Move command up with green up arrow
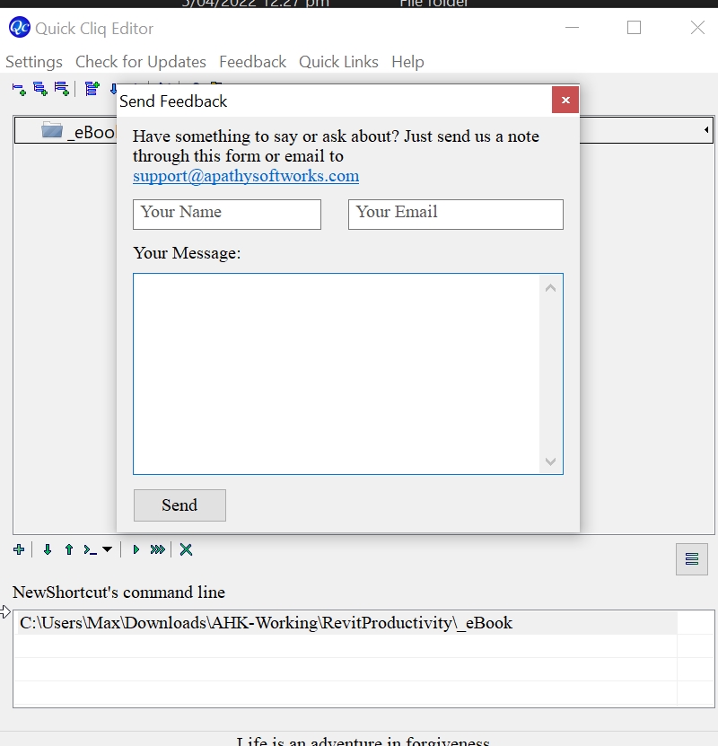This screenshot has width=718, height=746. pos(69,549)
